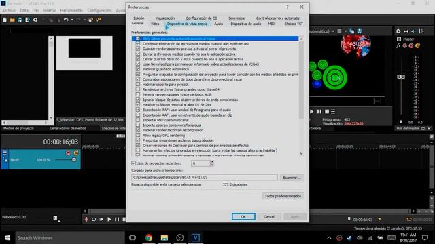Toggle 'Abrir último proyecto automáticamente' checkbox
This screenshot has width=435, height=244.
138,39
